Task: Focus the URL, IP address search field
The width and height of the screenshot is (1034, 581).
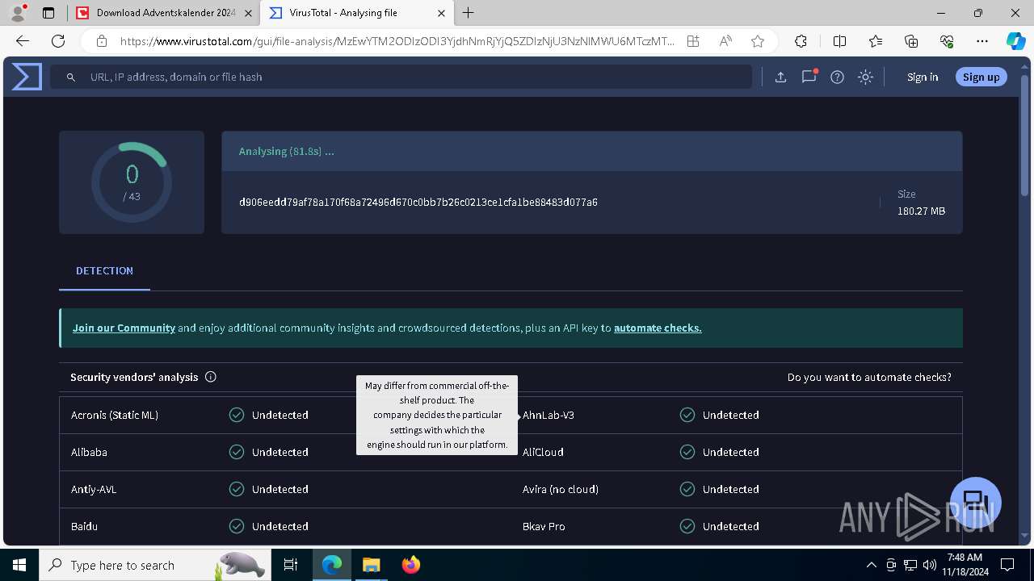Action: (x=401, y=77)
